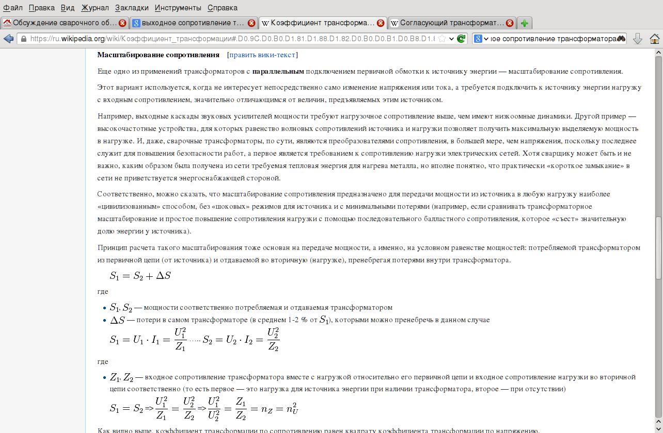The height and width of the screenshot is (433, 663).
Task: Run search with the binoculars icon
Action: [621, 39]
